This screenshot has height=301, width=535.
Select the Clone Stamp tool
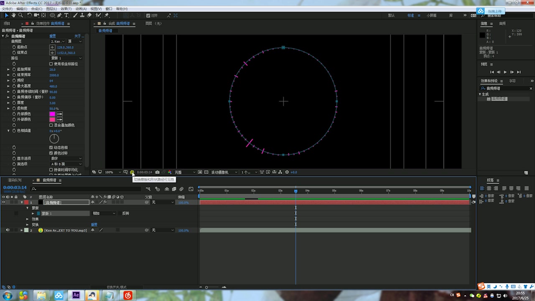coord(82,15)
